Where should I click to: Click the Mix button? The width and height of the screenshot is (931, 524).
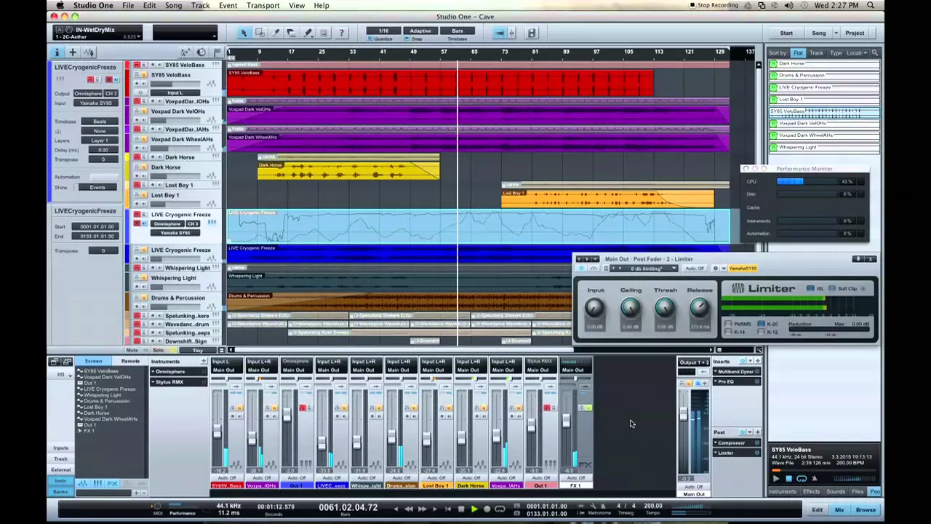[x=839, y=509]
